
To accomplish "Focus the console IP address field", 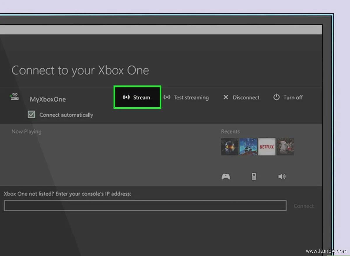I will tap(145, 206).
